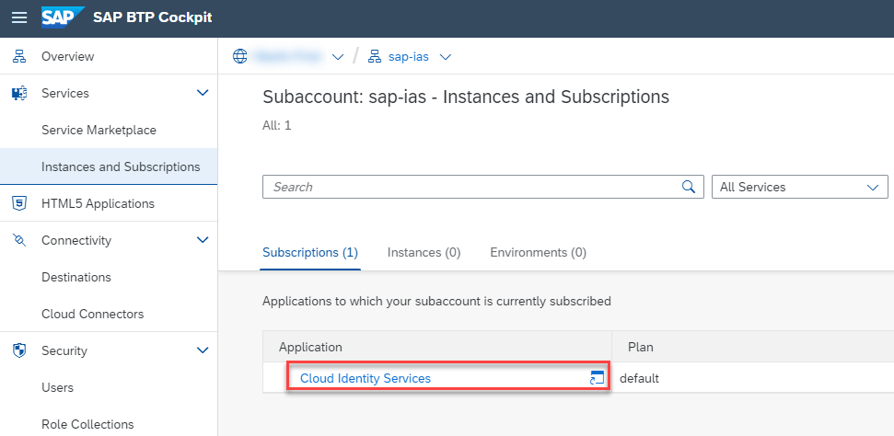
Task: Click the Security sidebar label
Action: 64,350
